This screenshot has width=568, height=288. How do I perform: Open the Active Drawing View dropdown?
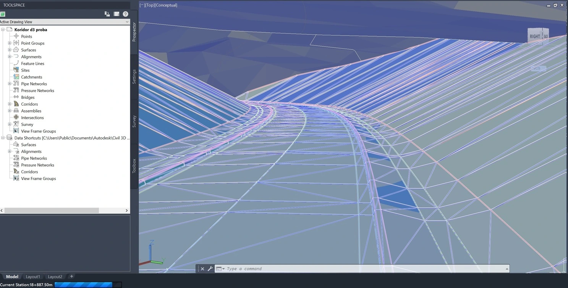(x=127, y=22)
